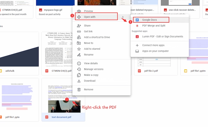This screenshot has width=208, height=127.
Task: Select Apps on your computer
Action: (160, 51)
